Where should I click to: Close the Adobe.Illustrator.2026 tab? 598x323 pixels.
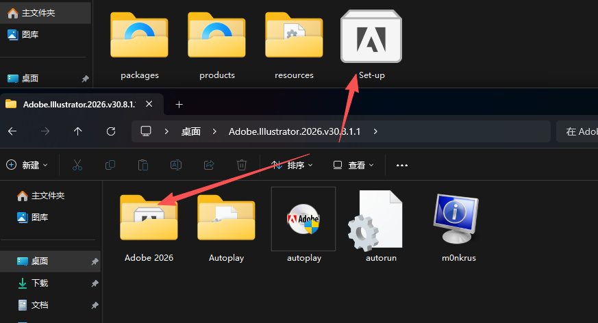pyautogui.click(x=149, y=104)
